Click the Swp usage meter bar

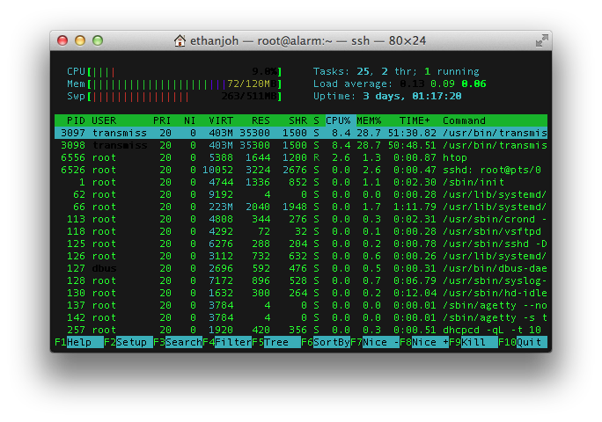(174, 97)
